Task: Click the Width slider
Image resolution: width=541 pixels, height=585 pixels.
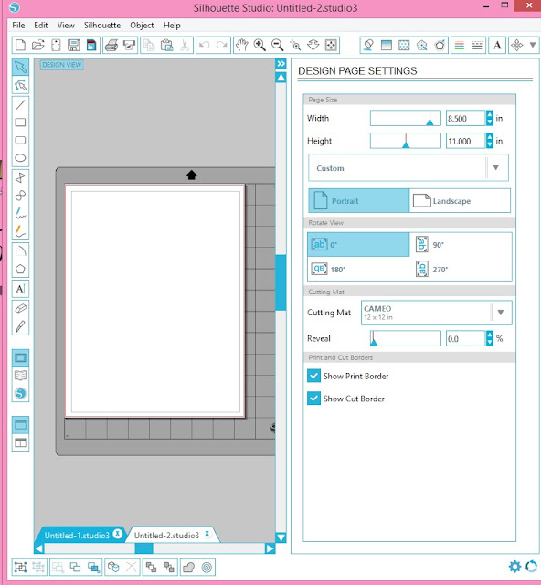Action: [x=405, y=118]
